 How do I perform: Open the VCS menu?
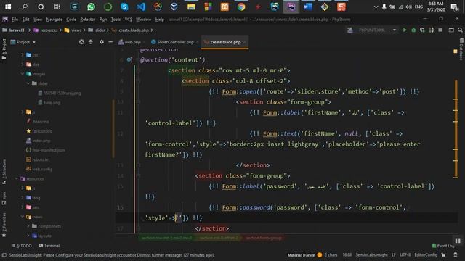(128, 20)
